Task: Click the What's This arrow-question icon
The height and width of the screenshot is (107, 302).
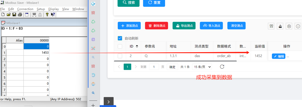Action: [53, 15]
